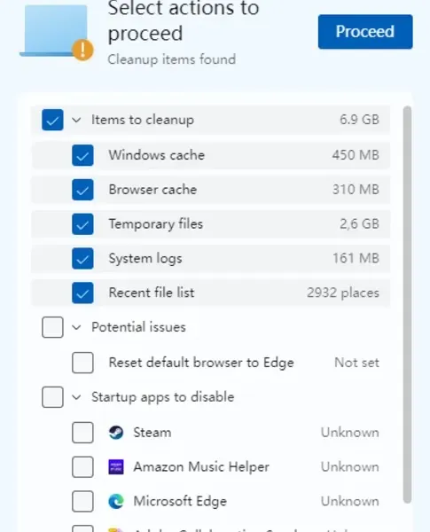Collapse the Startup apps to disable section
Screen dimensions: 430x532
coord(77,397)
